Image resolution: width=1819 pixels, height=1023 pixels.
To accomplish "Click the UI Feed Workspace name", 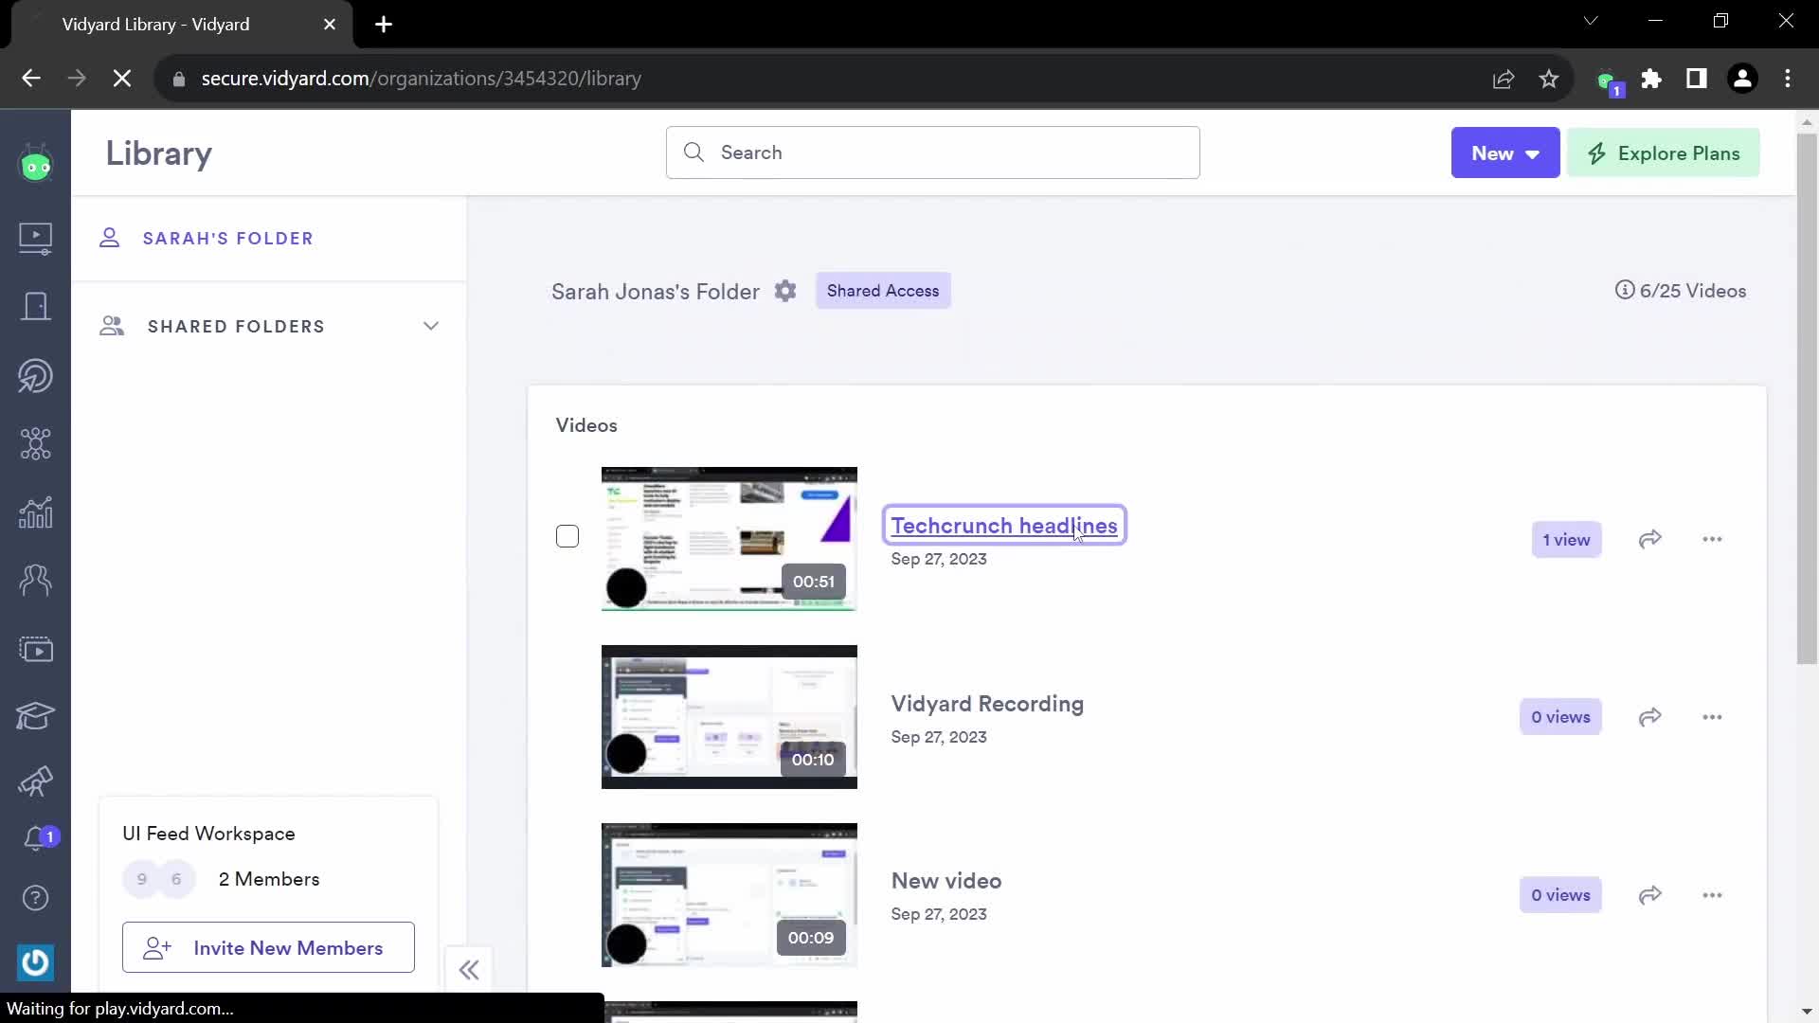I will tap(208, 834).
